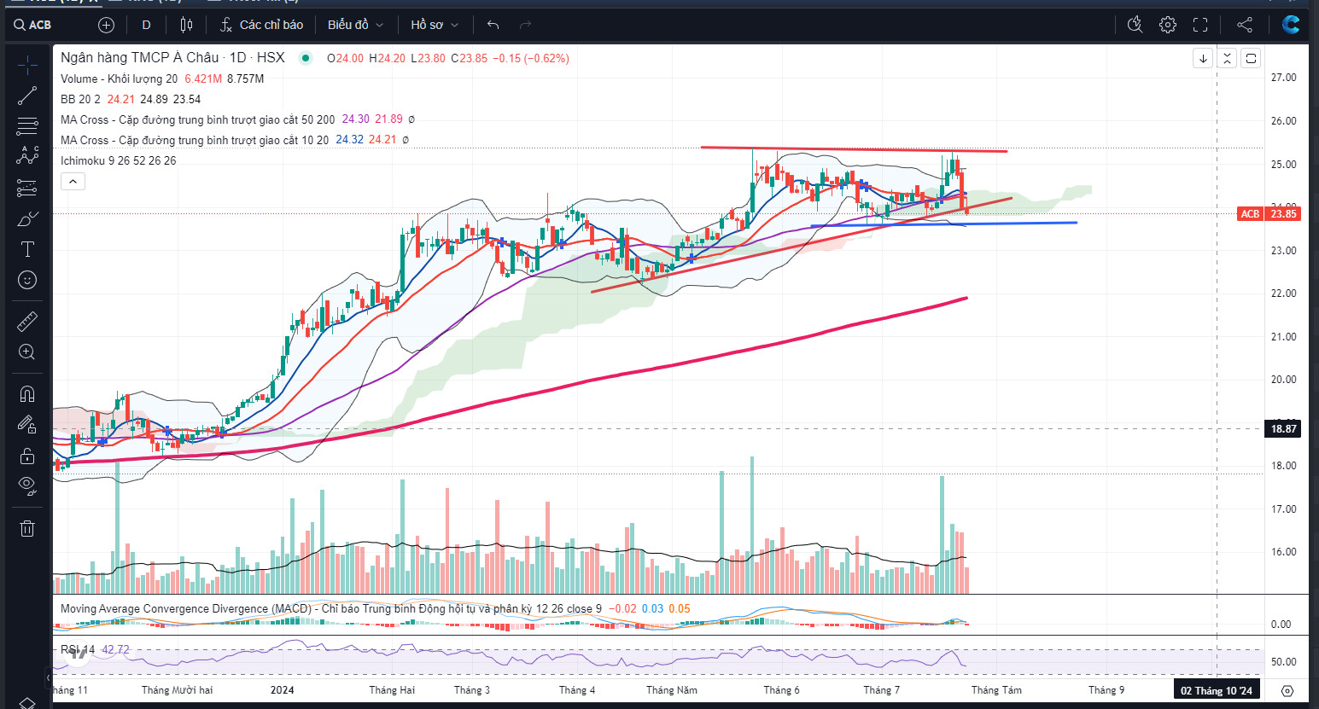Select Ichimoku 9 26 52 26 26 legend
Screen dimensions: 1319x709
click(118, 160)
